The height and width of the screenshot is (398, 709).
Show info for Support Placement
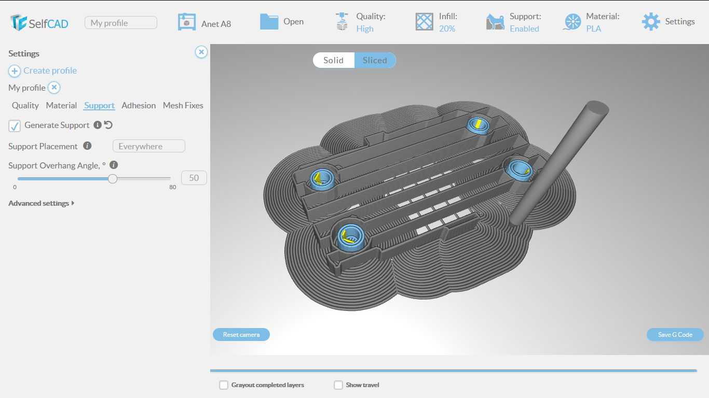87,146
